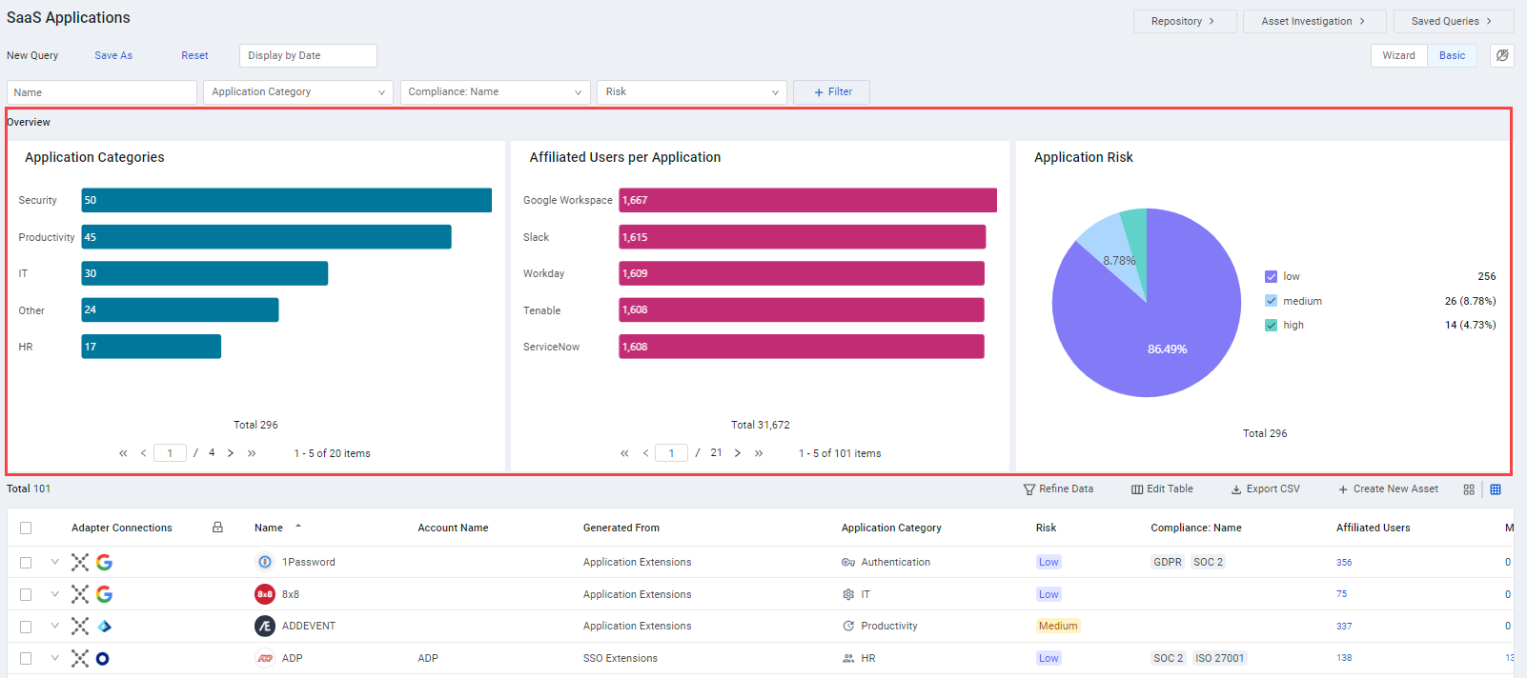Click the Name search input
Screen dimensions: 1527x678
pyautogui.click(x=102, y=92)
